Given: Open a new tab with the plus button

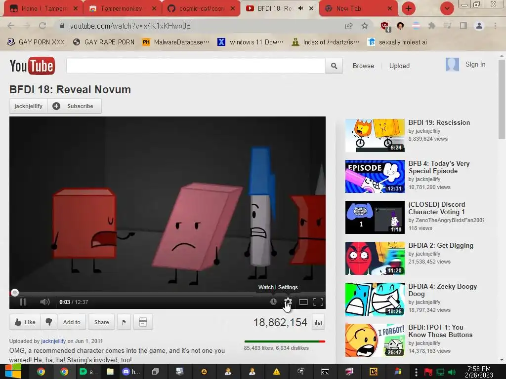Looking at the screenshot, I should pos(409,8).
